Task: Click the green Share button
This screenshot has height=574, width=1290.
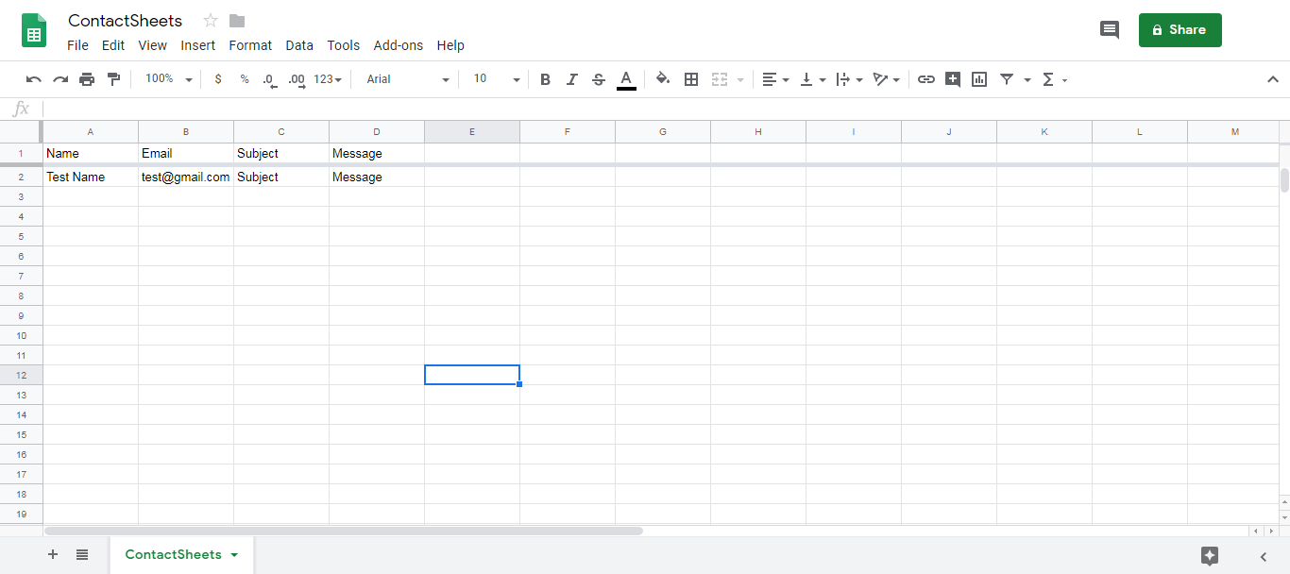Action: [1180, 29]
